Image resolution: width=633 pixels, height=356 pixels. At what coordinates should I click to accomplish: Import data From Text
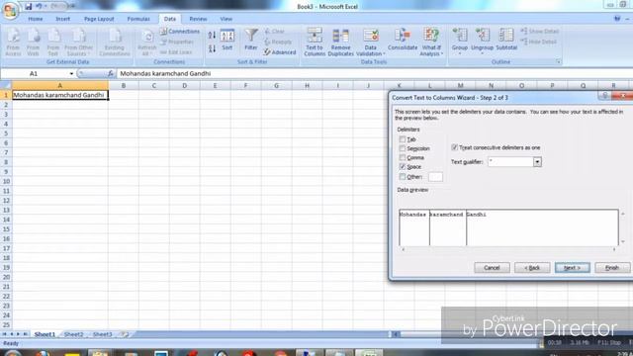pyautogui.click(x=53, y=42)
